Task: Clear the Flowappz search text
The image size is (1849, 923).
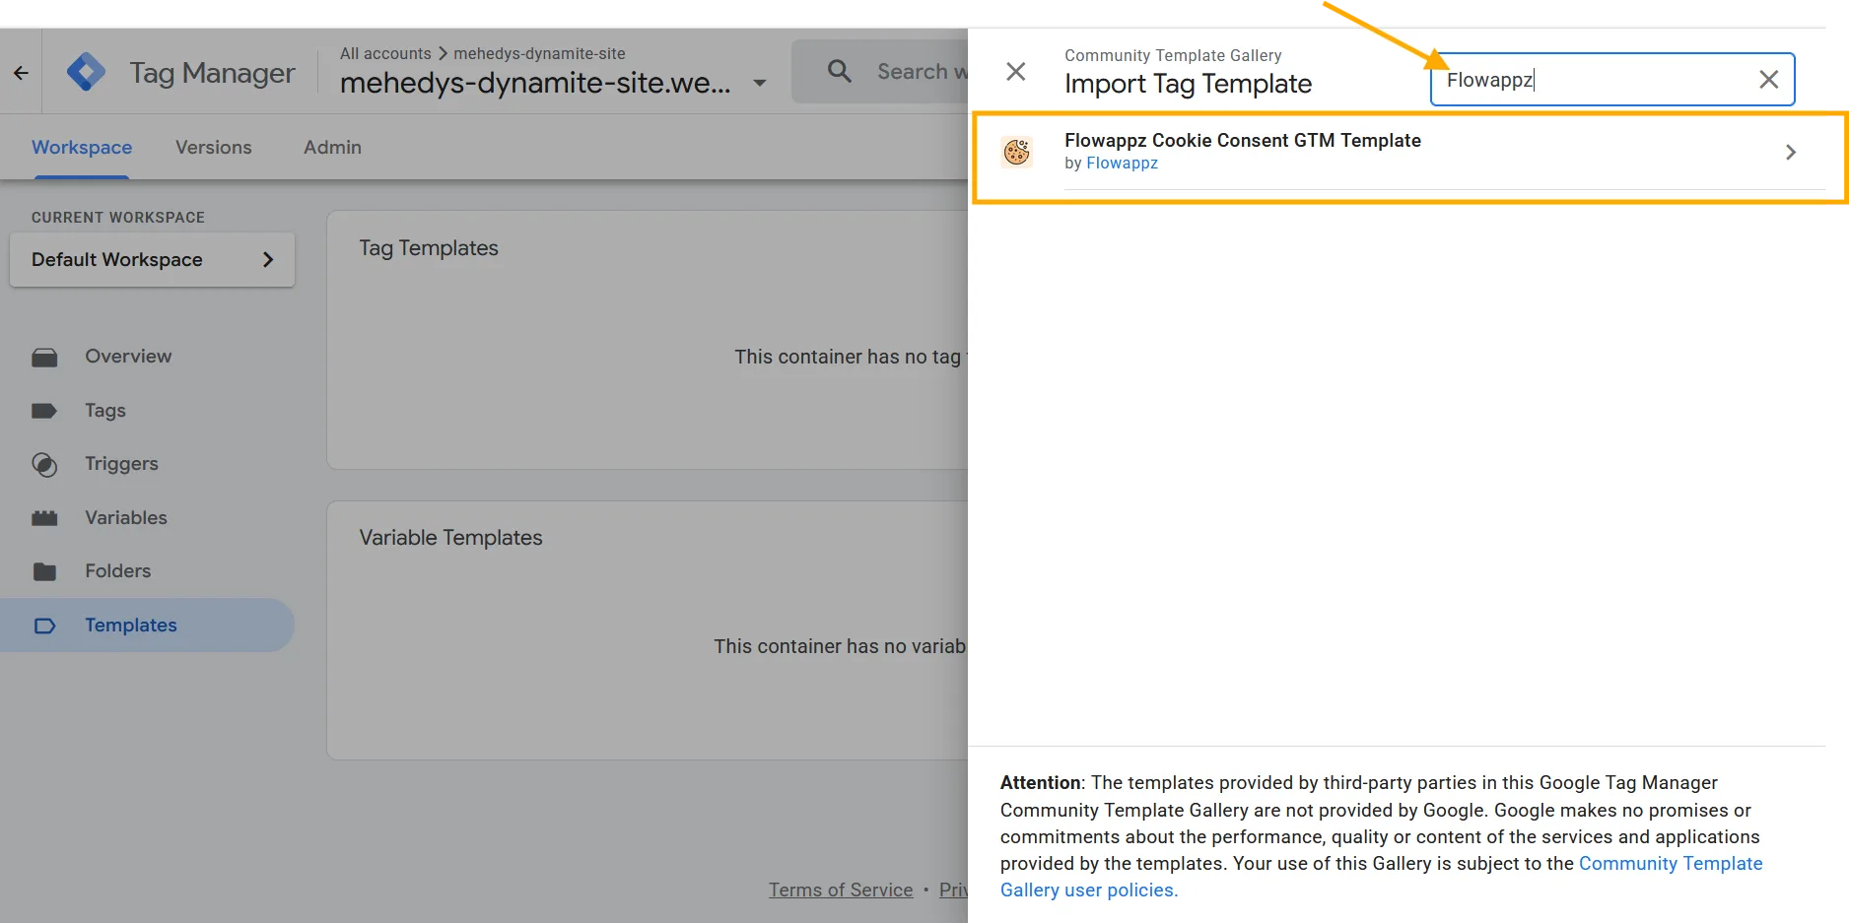Action: coord(1768,80)
